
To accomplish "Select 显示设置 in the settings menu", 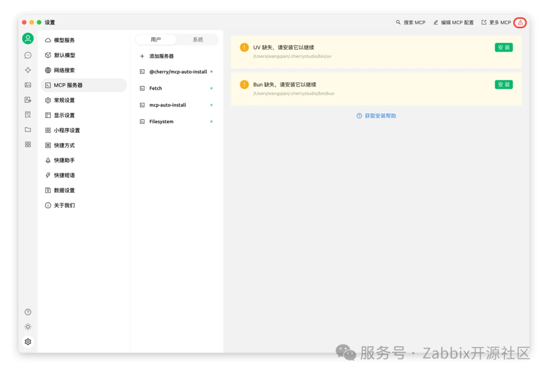I will [65, 115].
